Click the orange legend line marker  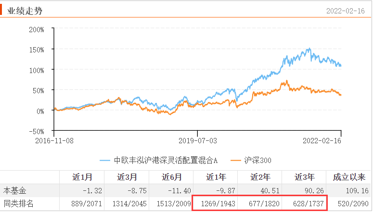click(236, 161)
